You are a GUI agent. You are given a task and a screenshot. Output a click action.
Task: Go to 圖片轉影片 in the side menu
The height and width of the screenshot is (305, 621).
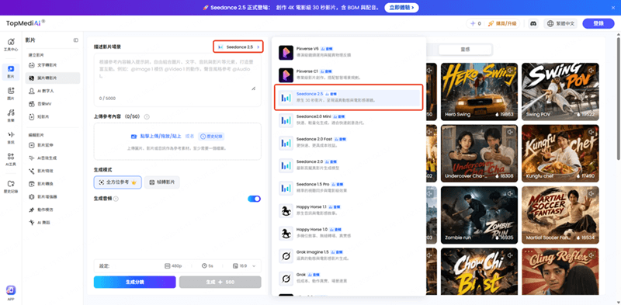click(53, 78)
